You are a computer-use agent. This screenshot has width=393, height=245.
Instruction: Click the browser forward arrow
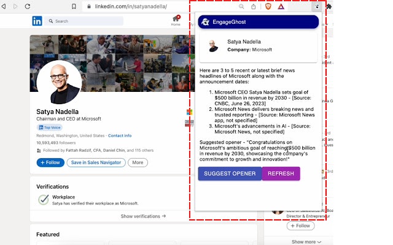click(15, 6)
